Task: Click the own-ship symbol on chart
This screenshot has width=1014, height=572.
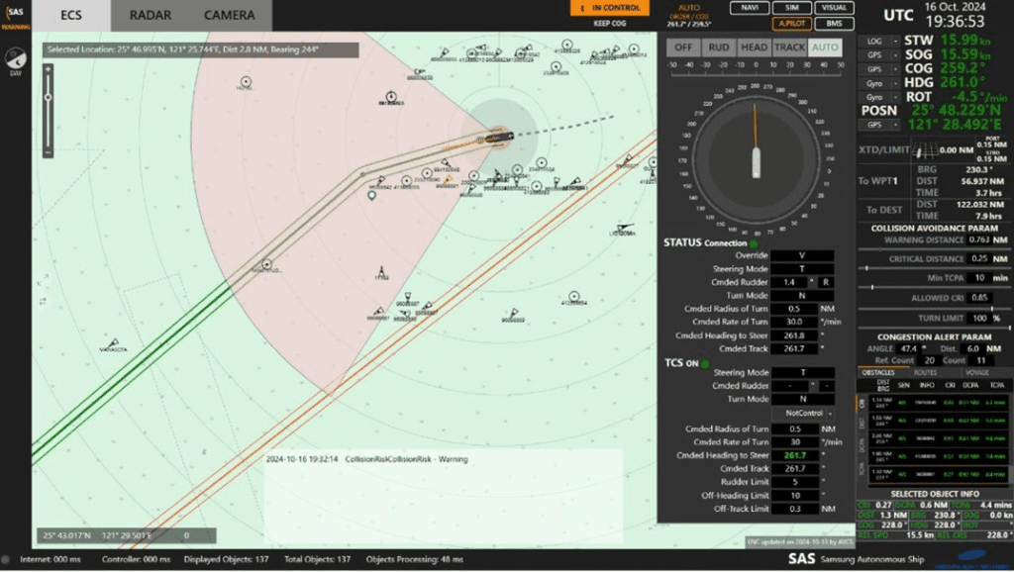Action: point(500,136)
